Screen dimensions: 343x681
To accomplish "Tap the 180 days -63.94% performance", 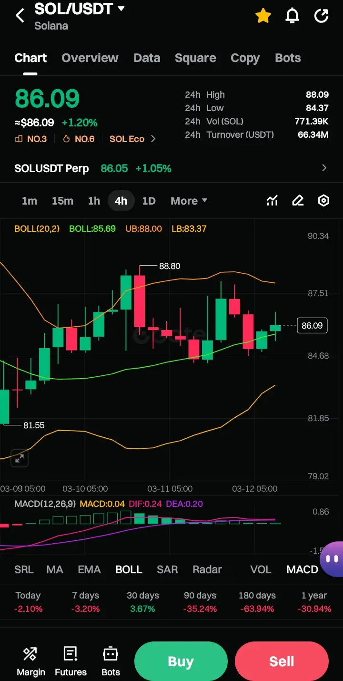I will (x=257, y=602).
